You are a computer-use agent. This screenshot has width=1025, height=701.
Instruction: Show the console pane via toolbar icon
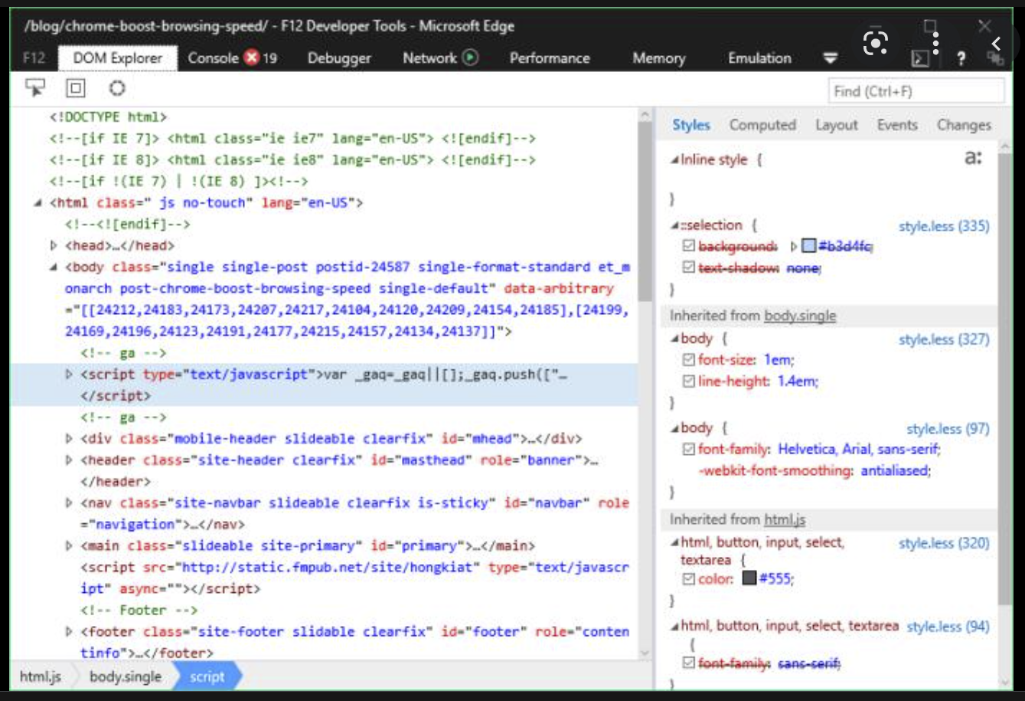click(x=919, y=59)
